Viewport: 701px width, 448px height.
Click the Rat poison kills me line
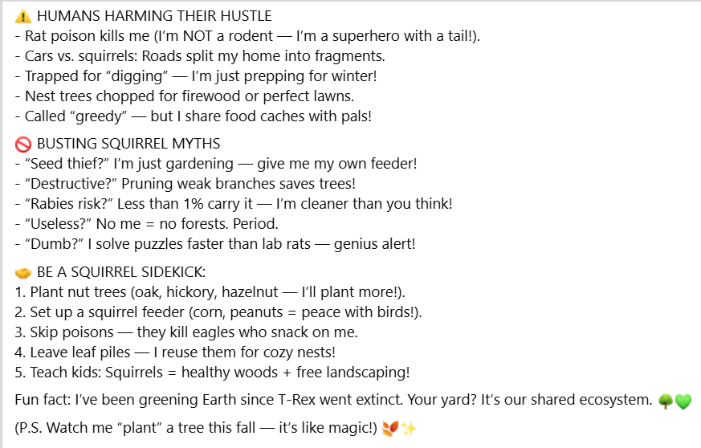[x=247, y=36]
